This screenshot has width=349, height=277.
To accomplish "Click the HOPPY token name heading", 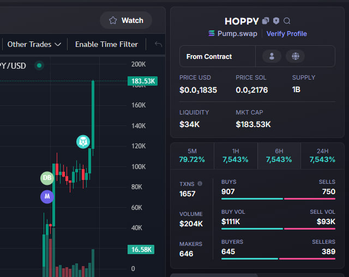I will click(x=242, y=21).
